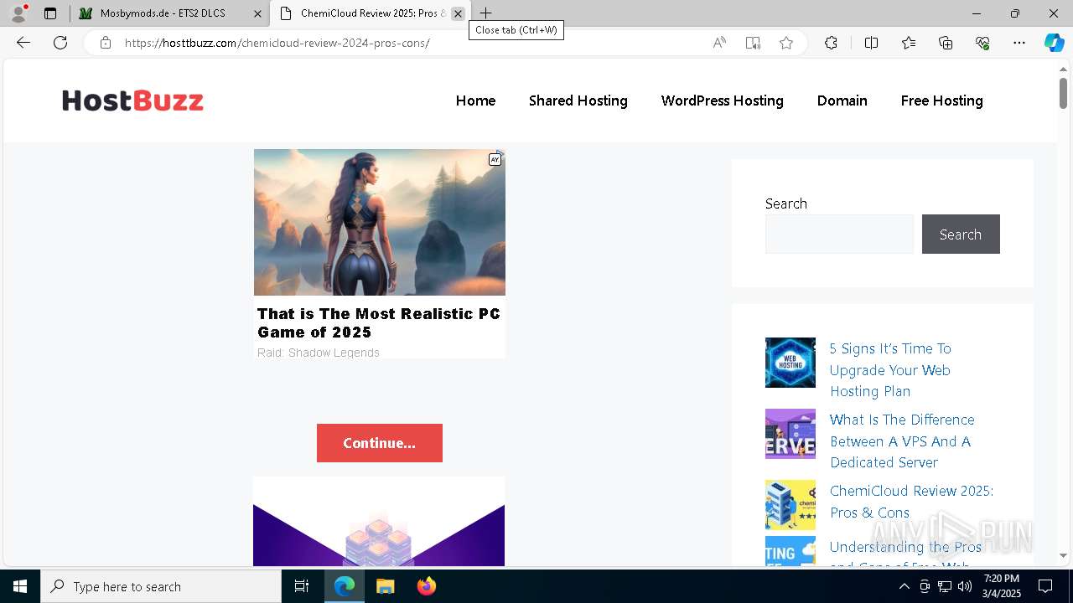Open Browser essentials
1073x603 pixels.
(x=982, y=43)
